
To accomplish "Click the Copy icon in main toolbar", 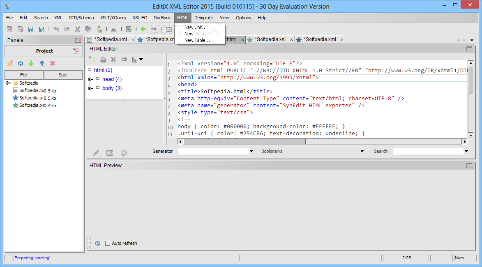I will tap(88, 29).
